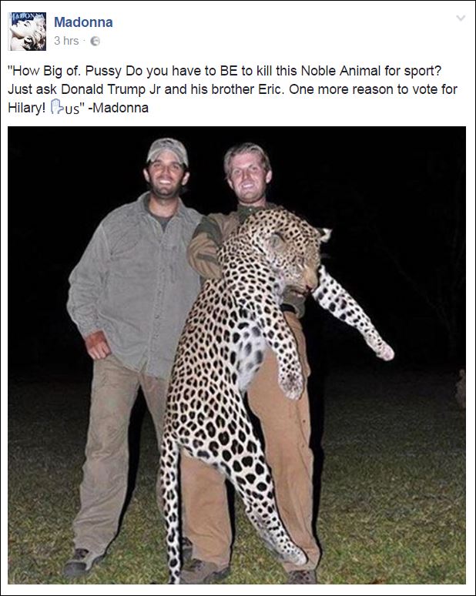Click the "US" flag text beside the emoji

coord(71,109)
